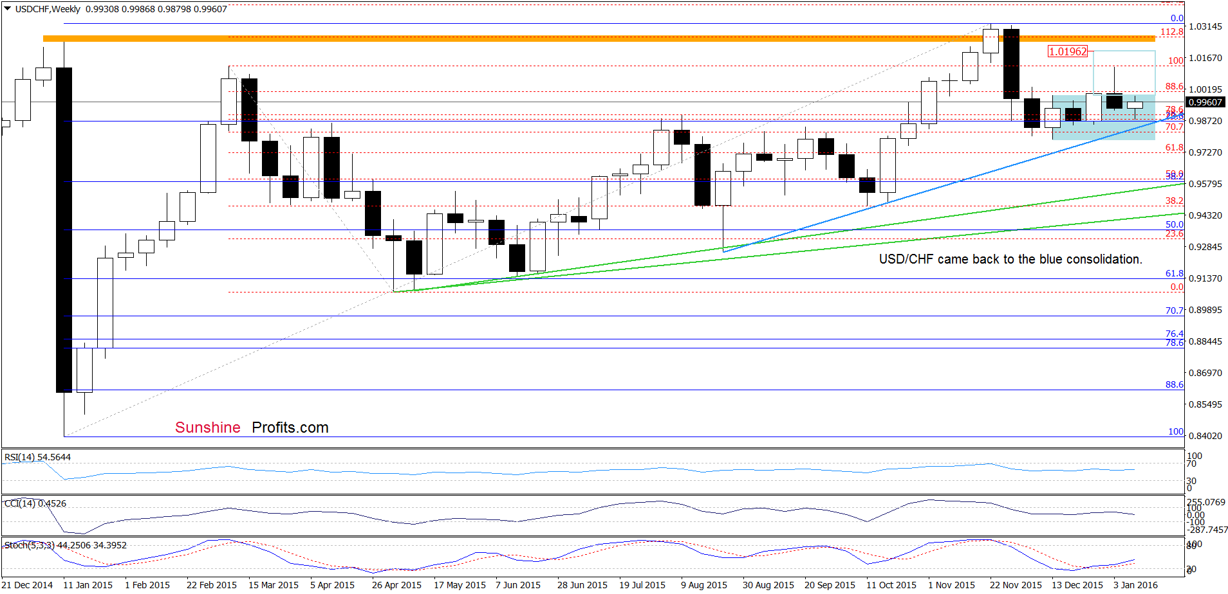1228x594 pixels.
Task: Click the red 88.6 Fibonacci label near the top
Action: click(x=1175, y=86)
